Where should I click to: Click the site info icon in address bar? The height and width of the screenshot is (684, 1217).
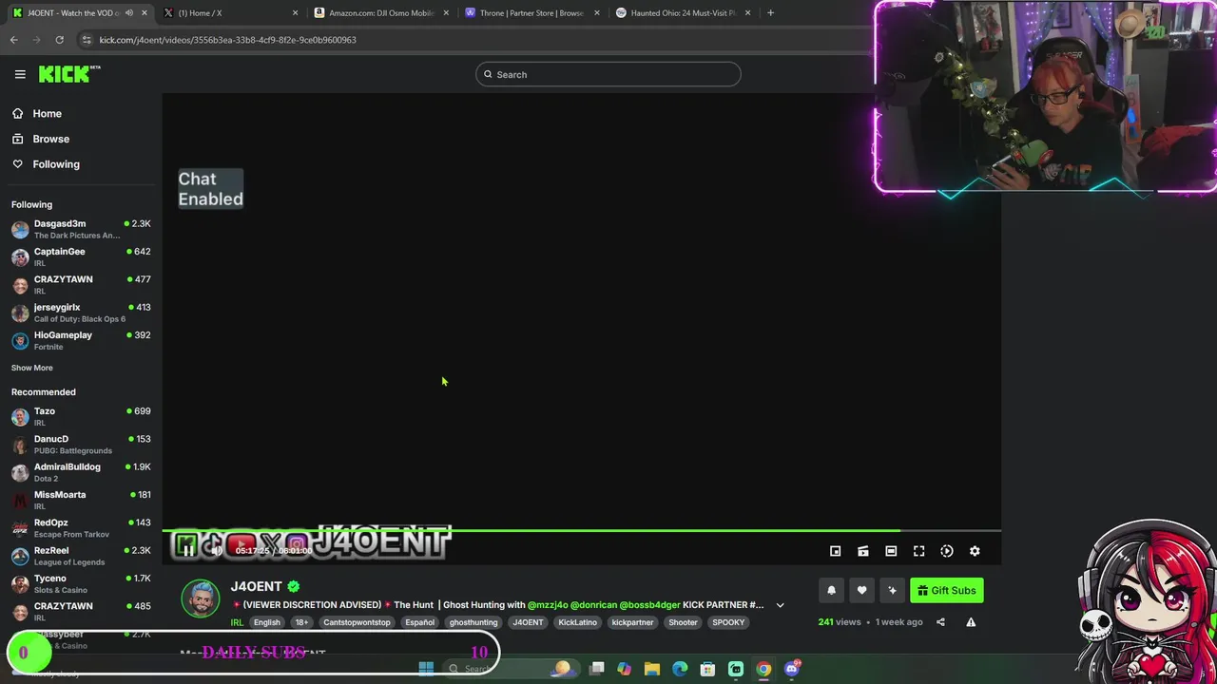click(x=87, y=40)
